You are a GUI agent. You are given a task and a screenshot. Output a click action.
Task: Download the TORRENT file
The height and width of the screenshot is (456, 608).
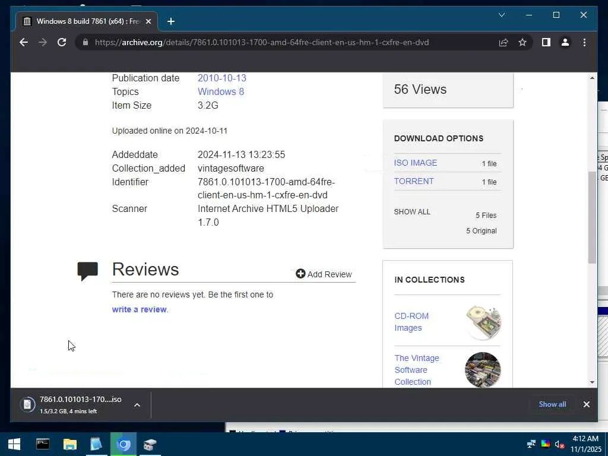(414, 181)
